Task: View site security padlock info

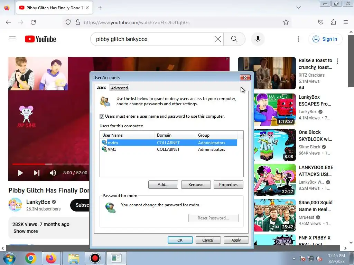Action: tap(78, 22)
